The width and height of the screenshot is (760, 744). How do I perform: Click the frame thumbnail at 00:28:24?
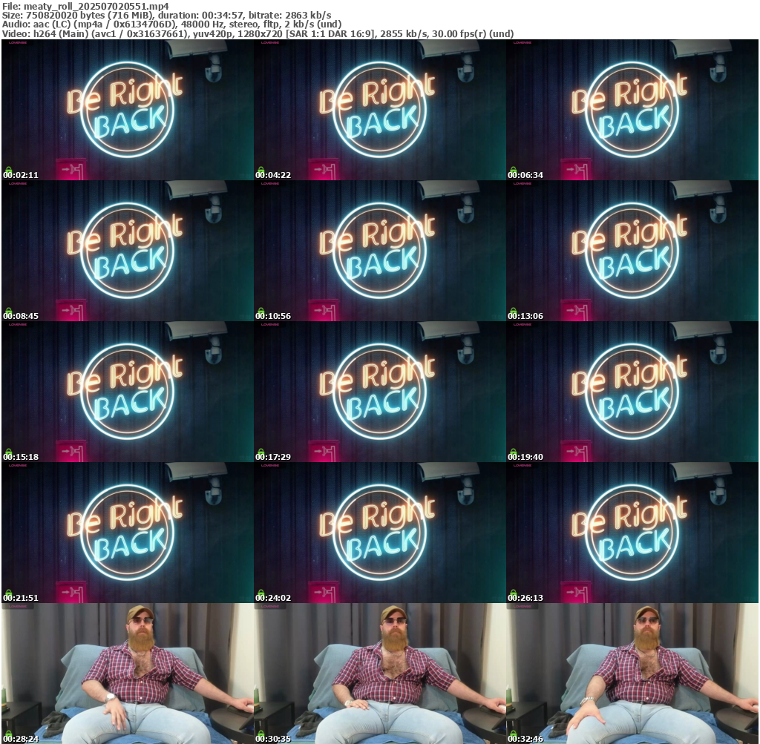pos(128,674)
